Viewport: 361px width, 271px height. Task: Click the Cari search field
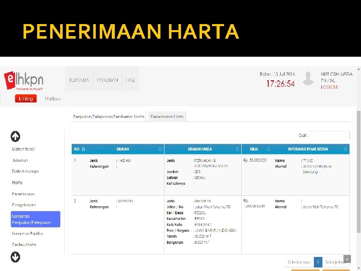(330, 135)
